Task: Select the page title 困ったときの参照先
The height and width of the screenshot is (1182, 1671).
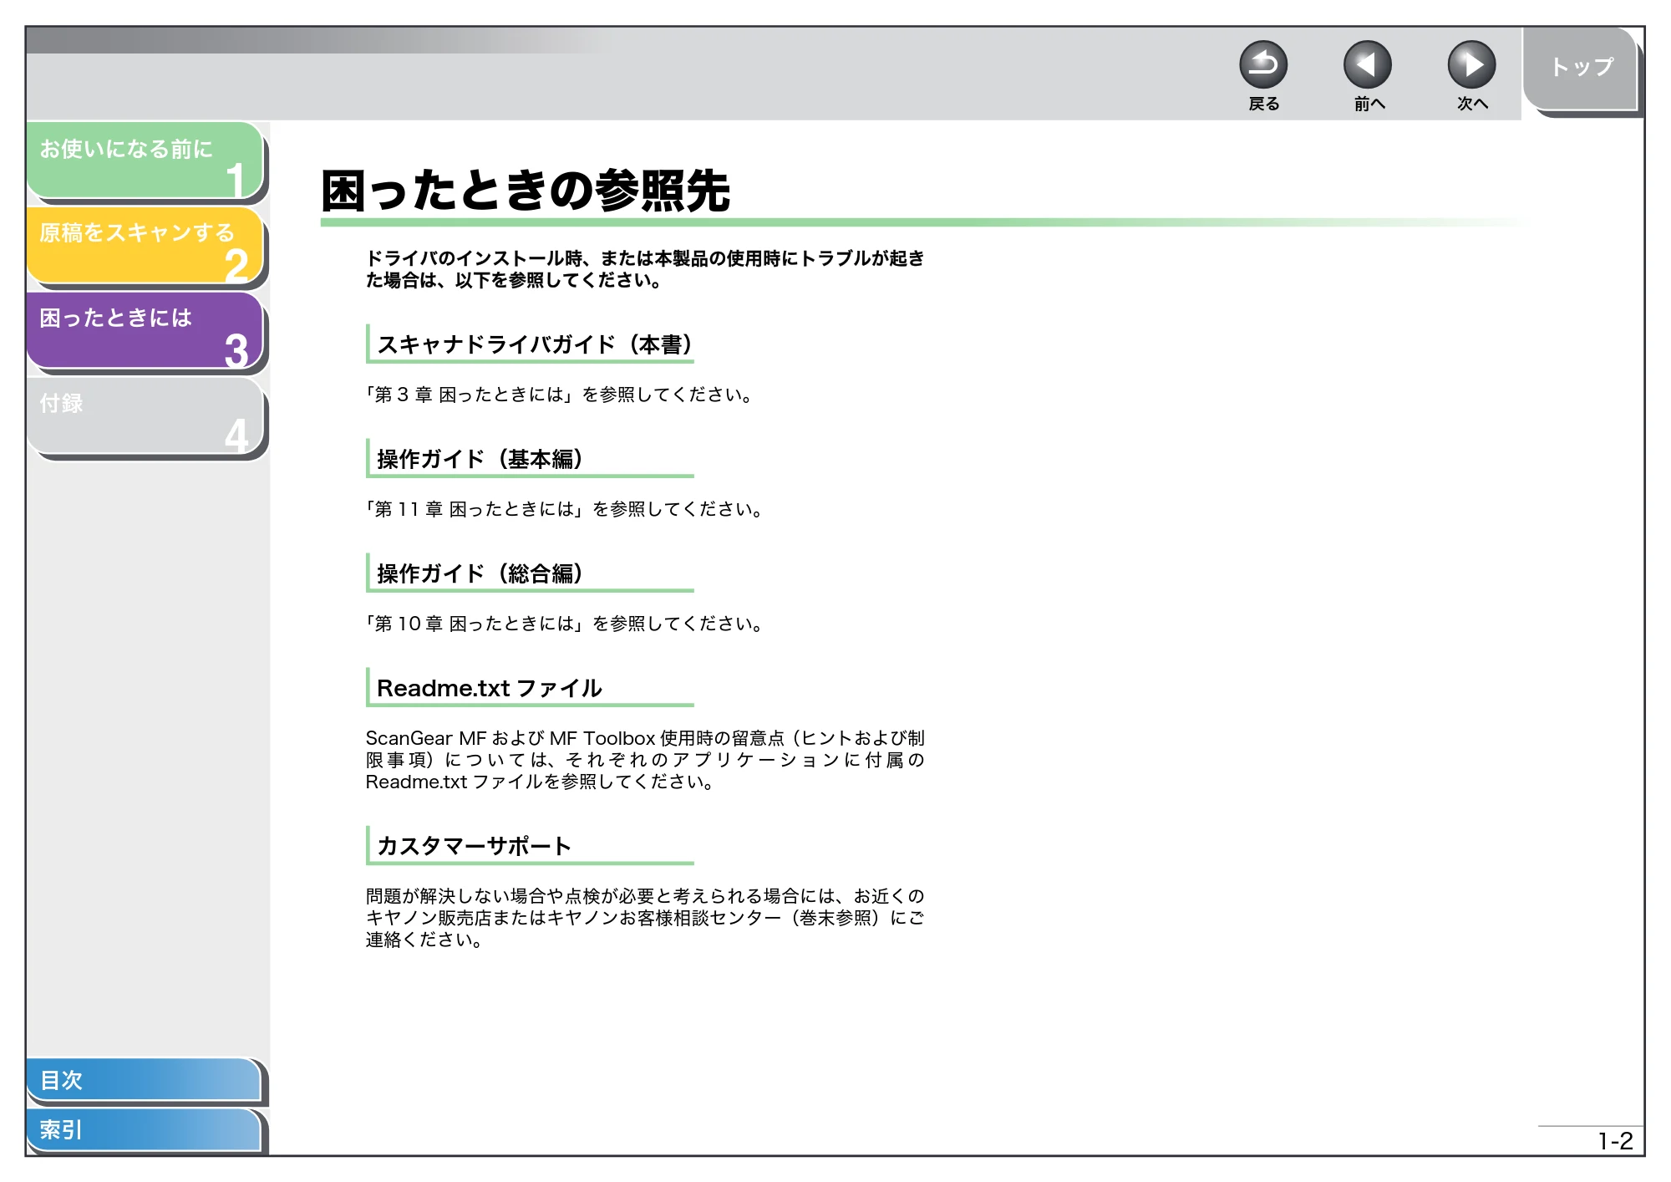Action: tap(526, 191)
